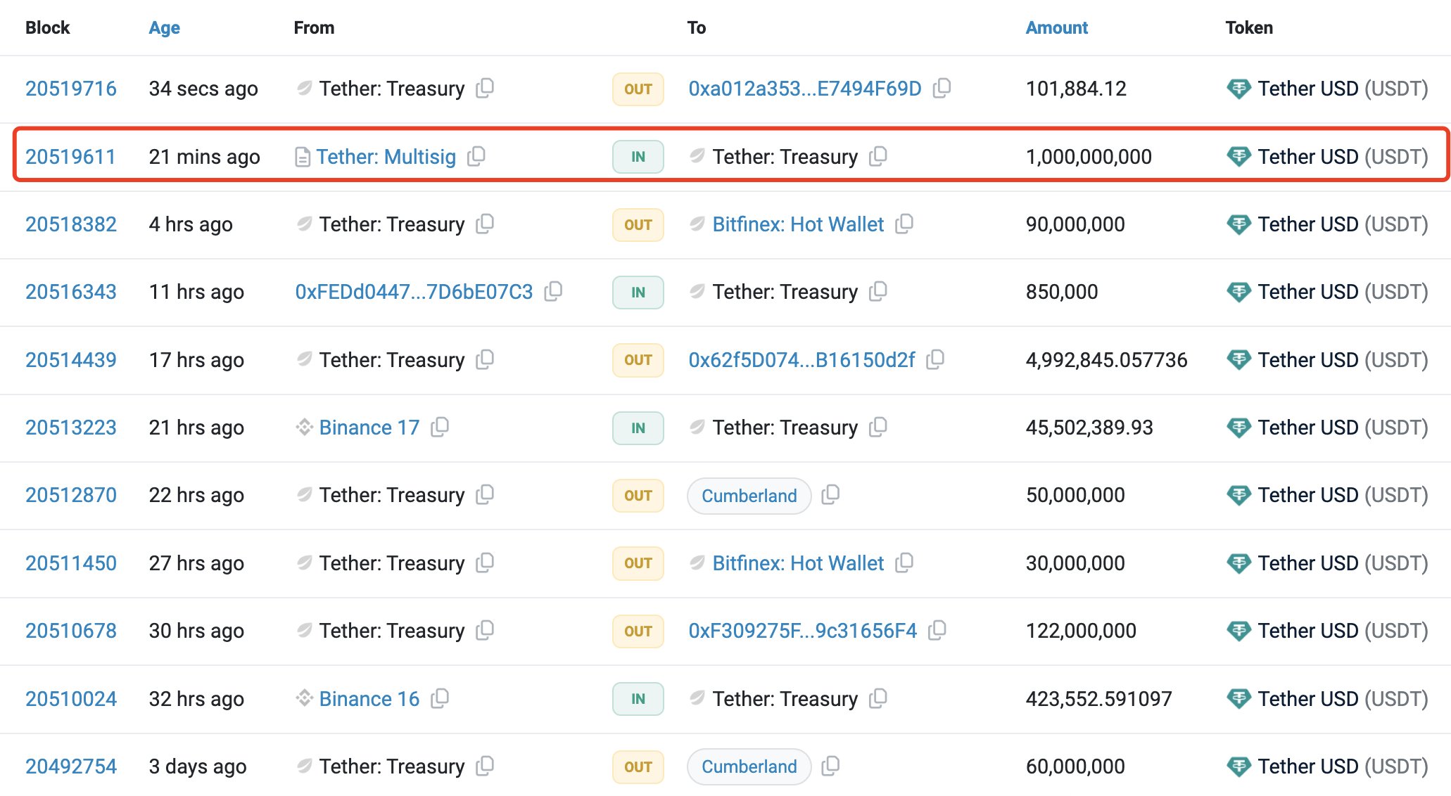
Task: Copy Tether: Treasury From address in block 20510678 row
Action: [x=485, y=630]
